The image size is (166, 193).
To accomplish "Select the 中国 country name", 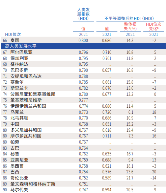I will [x=15, y=124].
